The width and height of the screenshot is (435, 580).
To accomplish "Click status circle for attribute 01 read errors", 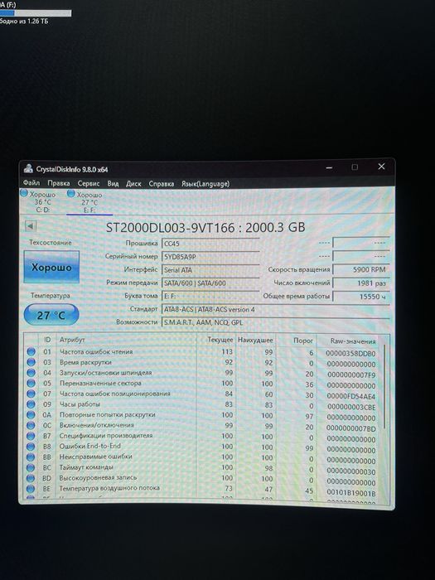I will pos(31,351).
